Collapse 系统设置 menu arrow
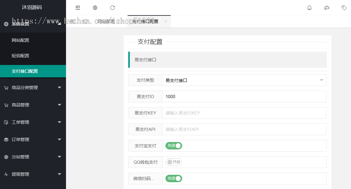Image resolution: width=351 pixels, height=189 pixels. [59, 24]
